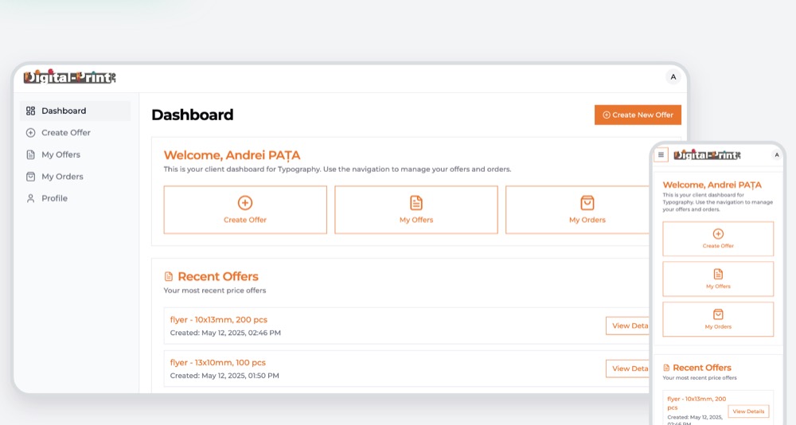Click 'Your most recent price offers' on desktop
The width and height of the screenshot is (796, 425).
point(215,290)
